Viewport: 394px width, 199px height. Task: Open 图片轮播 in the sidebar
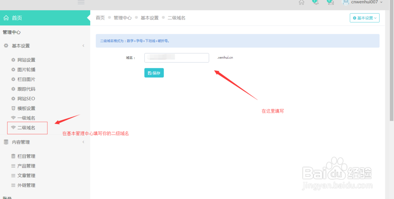(x=26, y=69)
